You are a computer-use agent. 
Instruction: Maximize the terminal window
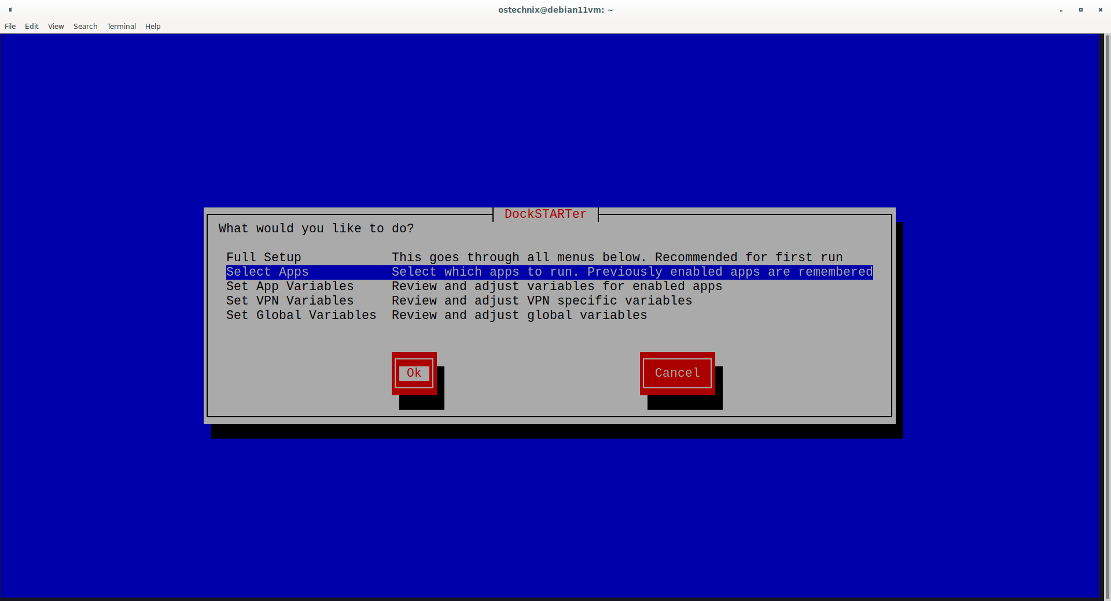pos(1081,10)
